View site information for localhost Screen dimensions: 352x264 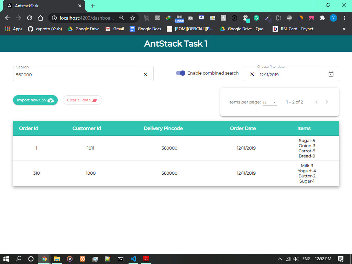pos(54,18)
